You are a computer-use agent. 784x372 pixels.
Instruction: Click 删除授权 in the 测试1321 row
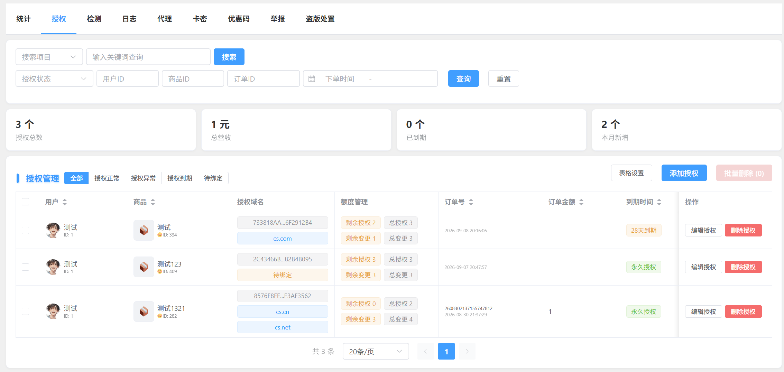click(x=743, y=311)
